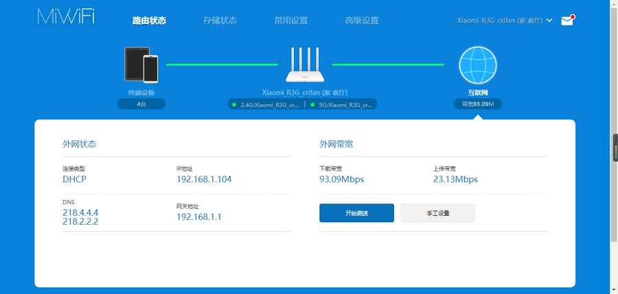Click the 外网带宽 heading
618x294 pixels.
point(336,145)
